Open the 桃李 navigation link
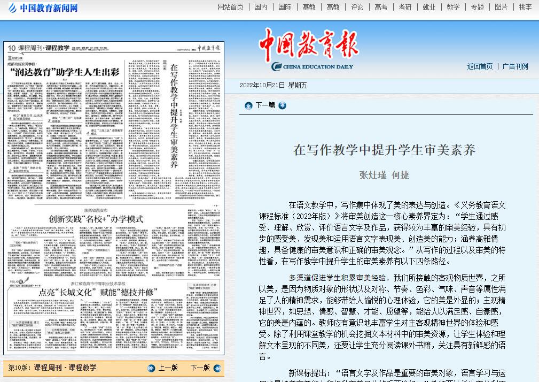This screenshot has width=539, height=382. point(525,7)
